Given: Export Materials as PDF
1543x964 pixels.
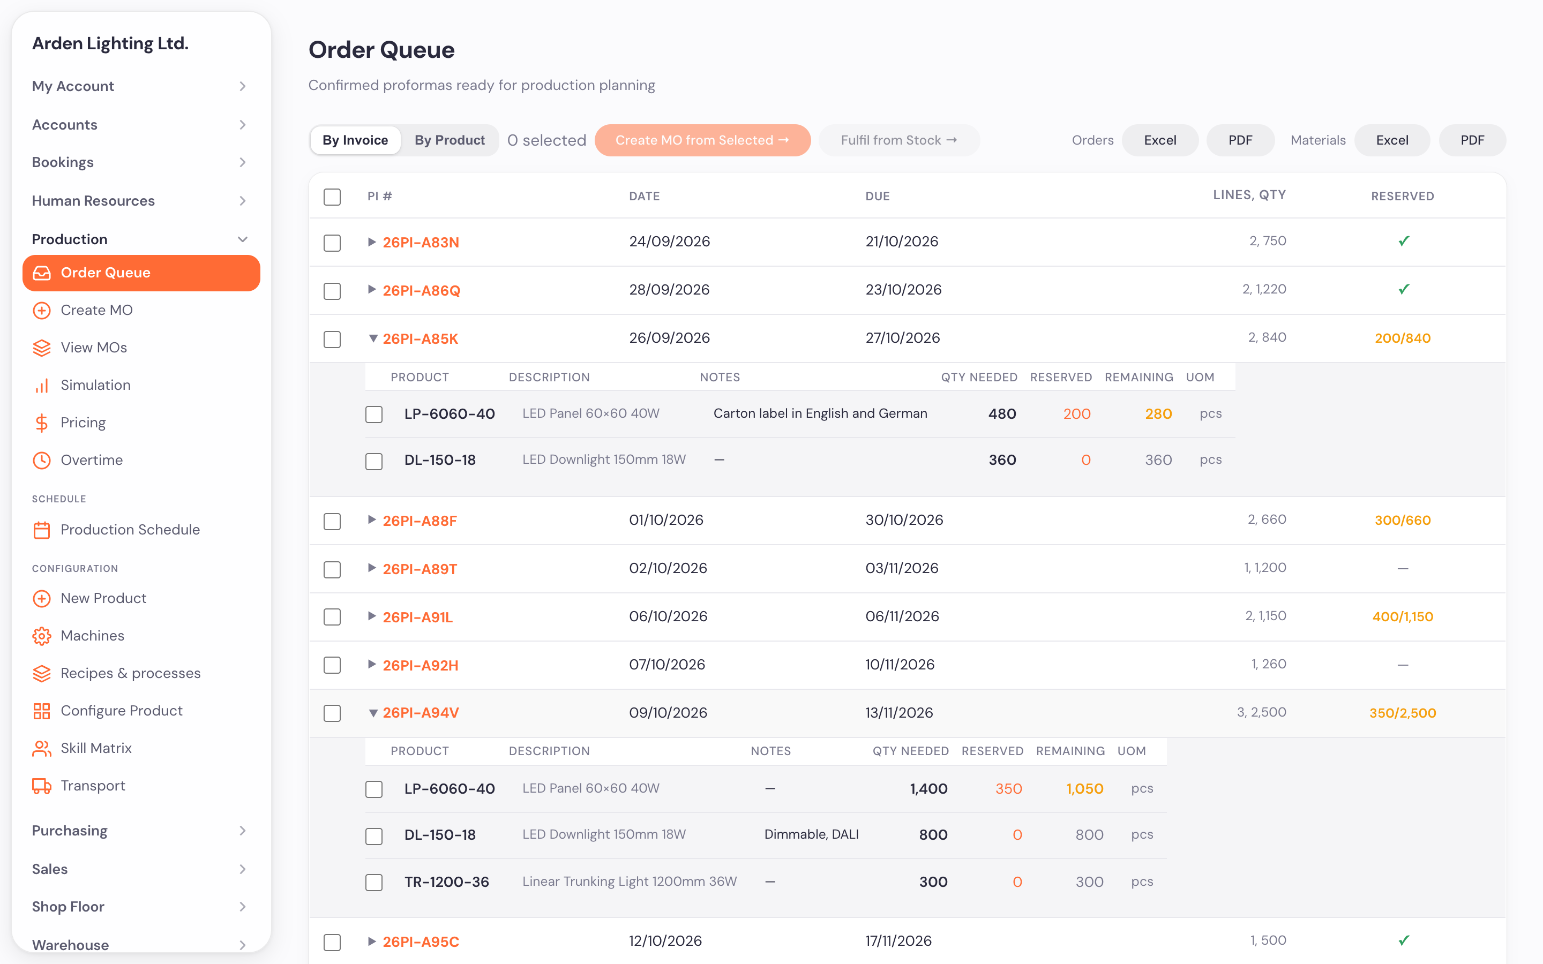Looking at the screenshot, I should point(1472,140).
